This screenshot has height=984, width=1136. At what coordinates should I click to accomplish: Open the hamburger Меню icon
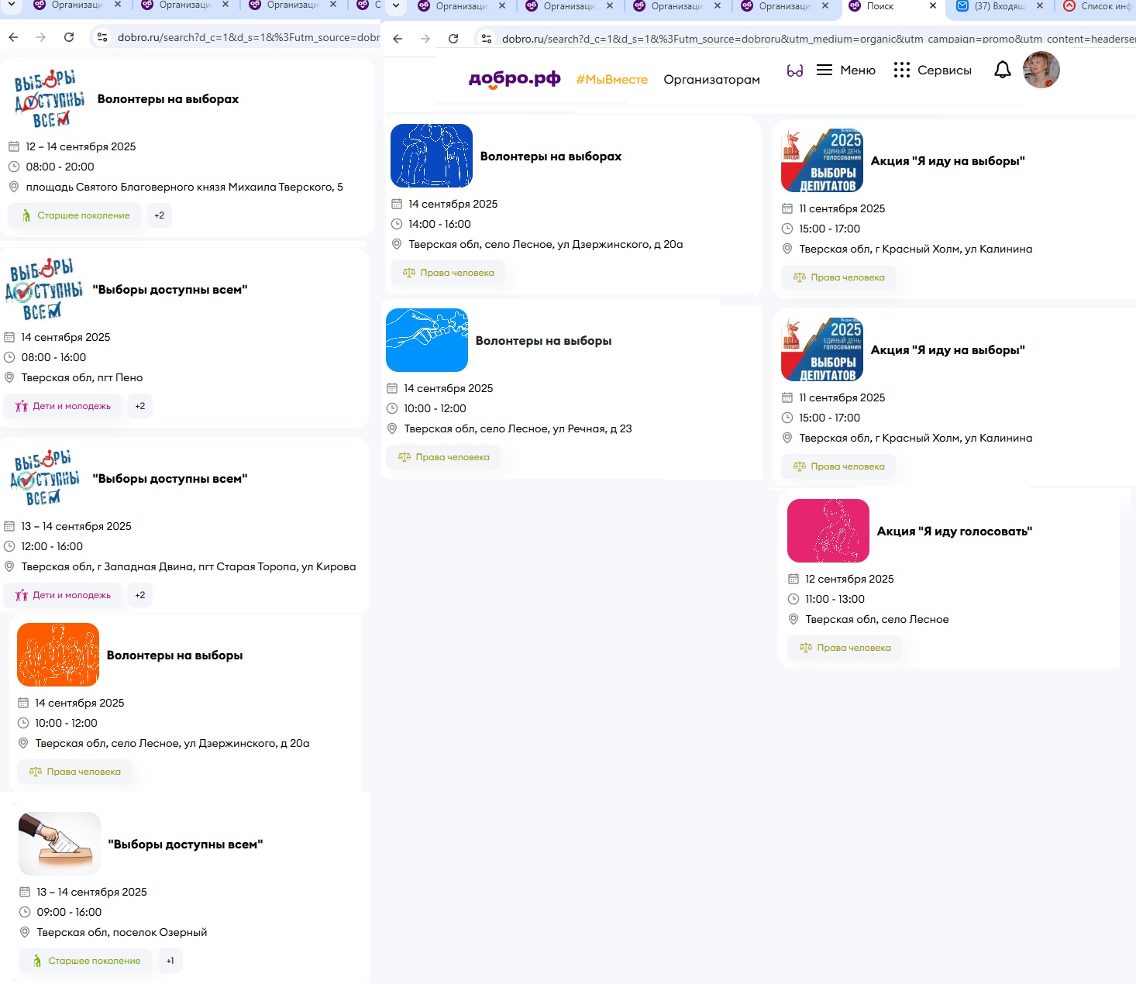(x=824, y=70)
